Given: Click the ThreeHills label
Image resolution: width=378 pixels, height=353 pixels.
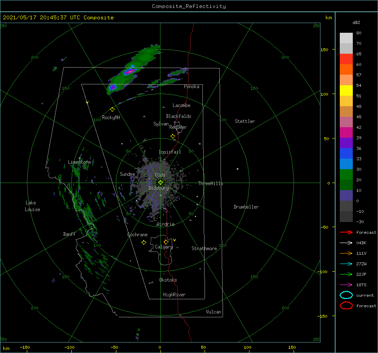Looking at the screenshot, I should click(x=210, y=183).
